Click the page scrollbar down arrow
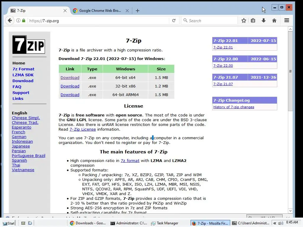Screen dimensions: 303x227 (x=290, y=211)
